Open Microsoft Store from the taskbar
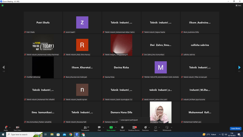Screen dimensions: 243x137 tap(58, 134)
